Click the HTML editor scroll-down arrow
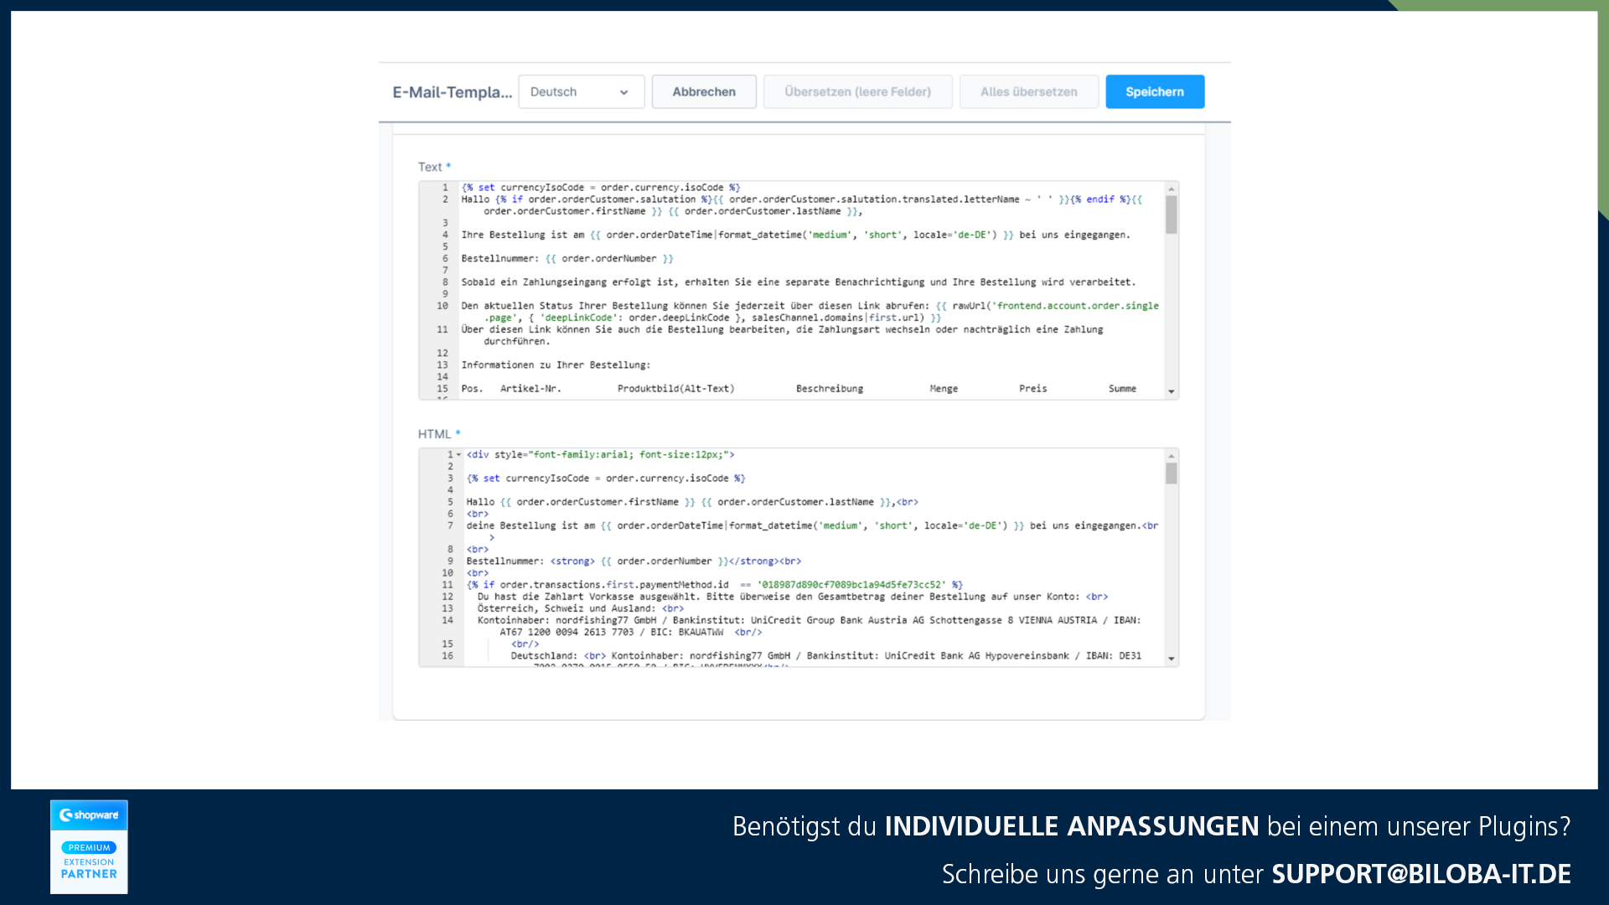 coord(1172,659)
